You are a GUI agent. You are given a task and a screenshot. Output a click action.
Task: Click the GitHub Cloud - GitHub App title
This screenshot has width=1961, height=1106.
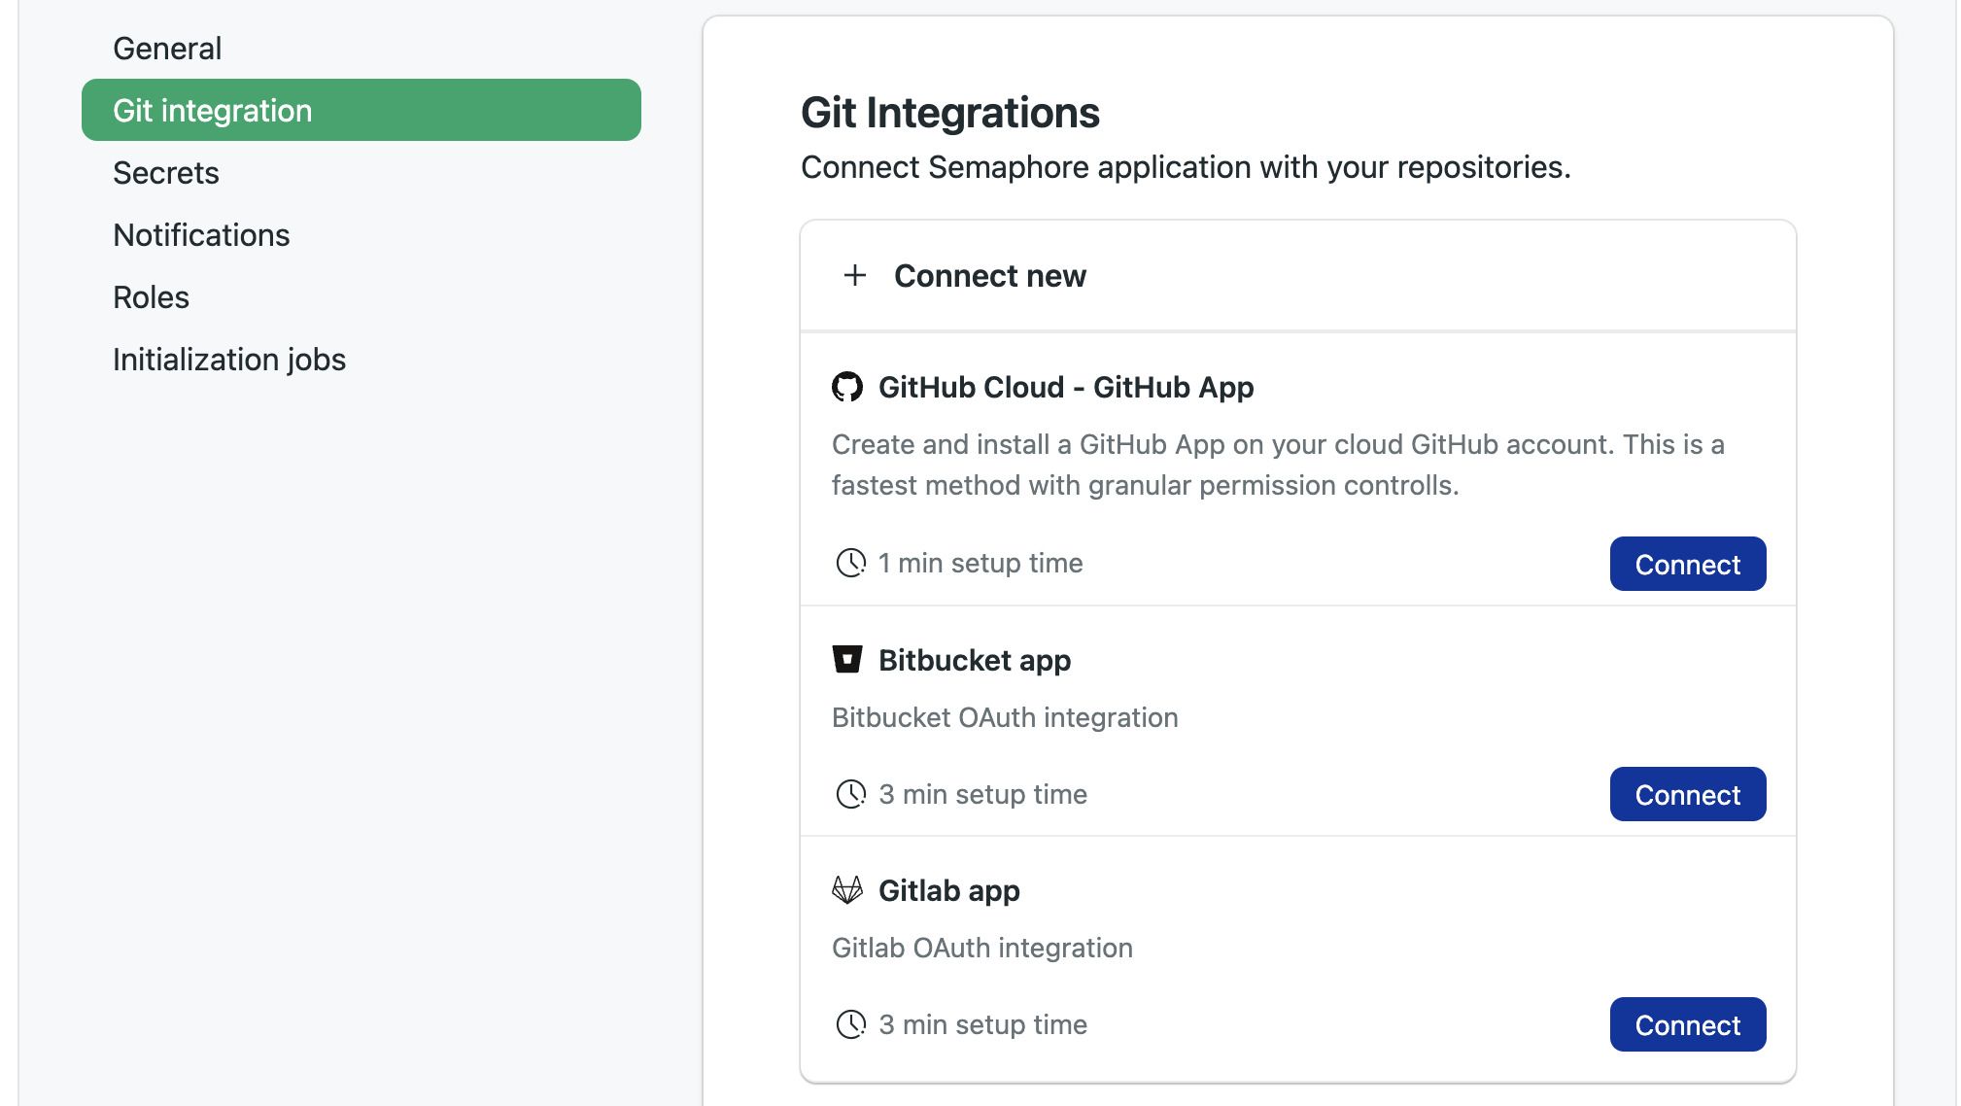1066,387
